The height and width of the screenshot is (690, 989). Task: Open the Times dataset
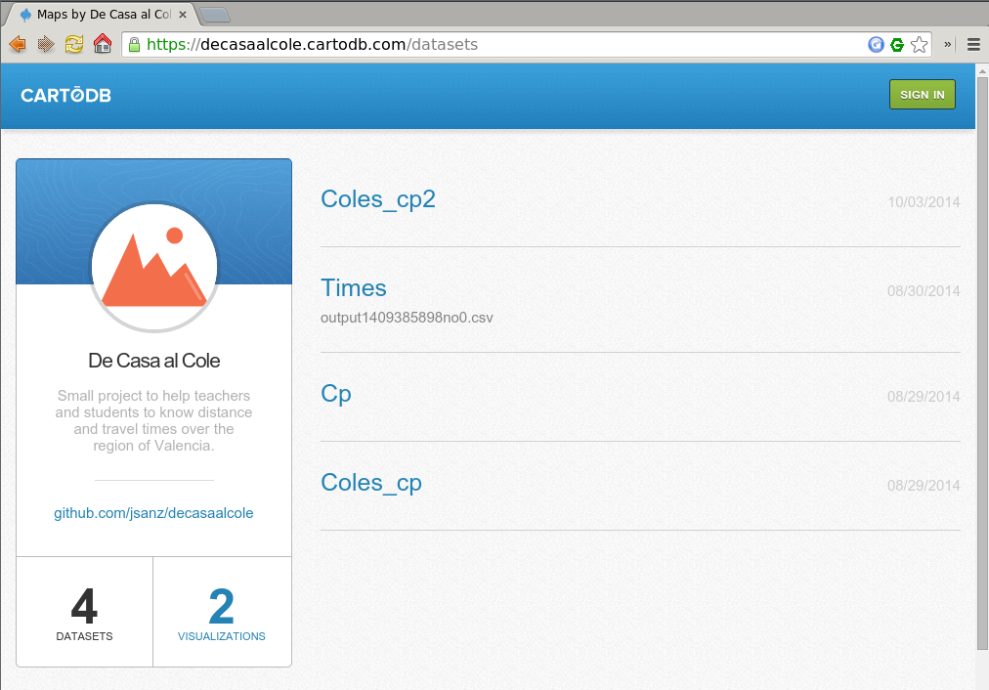pyautogui.click(x=353, y=288)
